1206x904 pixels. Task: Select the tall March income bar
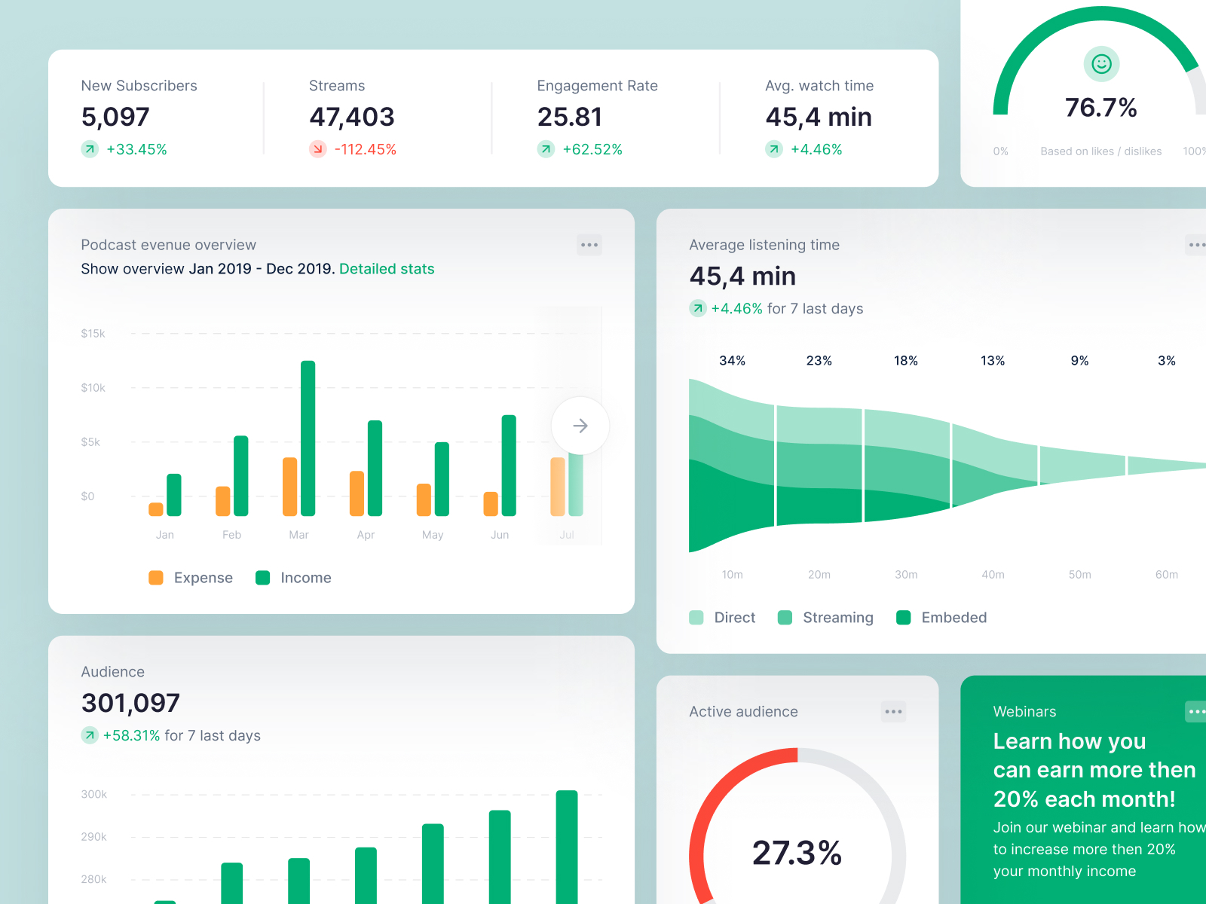[x=308, y=438]
